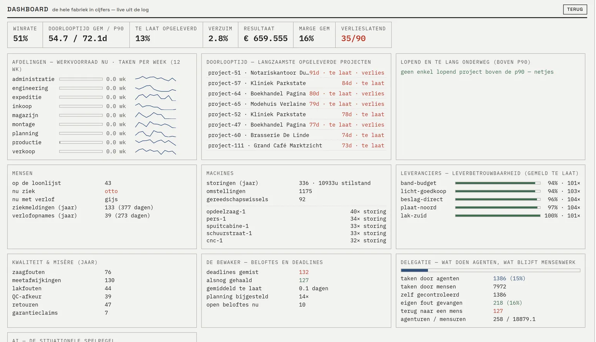
Task: Click the 'geen enkel lopend project' message
Action: [477, 72]
